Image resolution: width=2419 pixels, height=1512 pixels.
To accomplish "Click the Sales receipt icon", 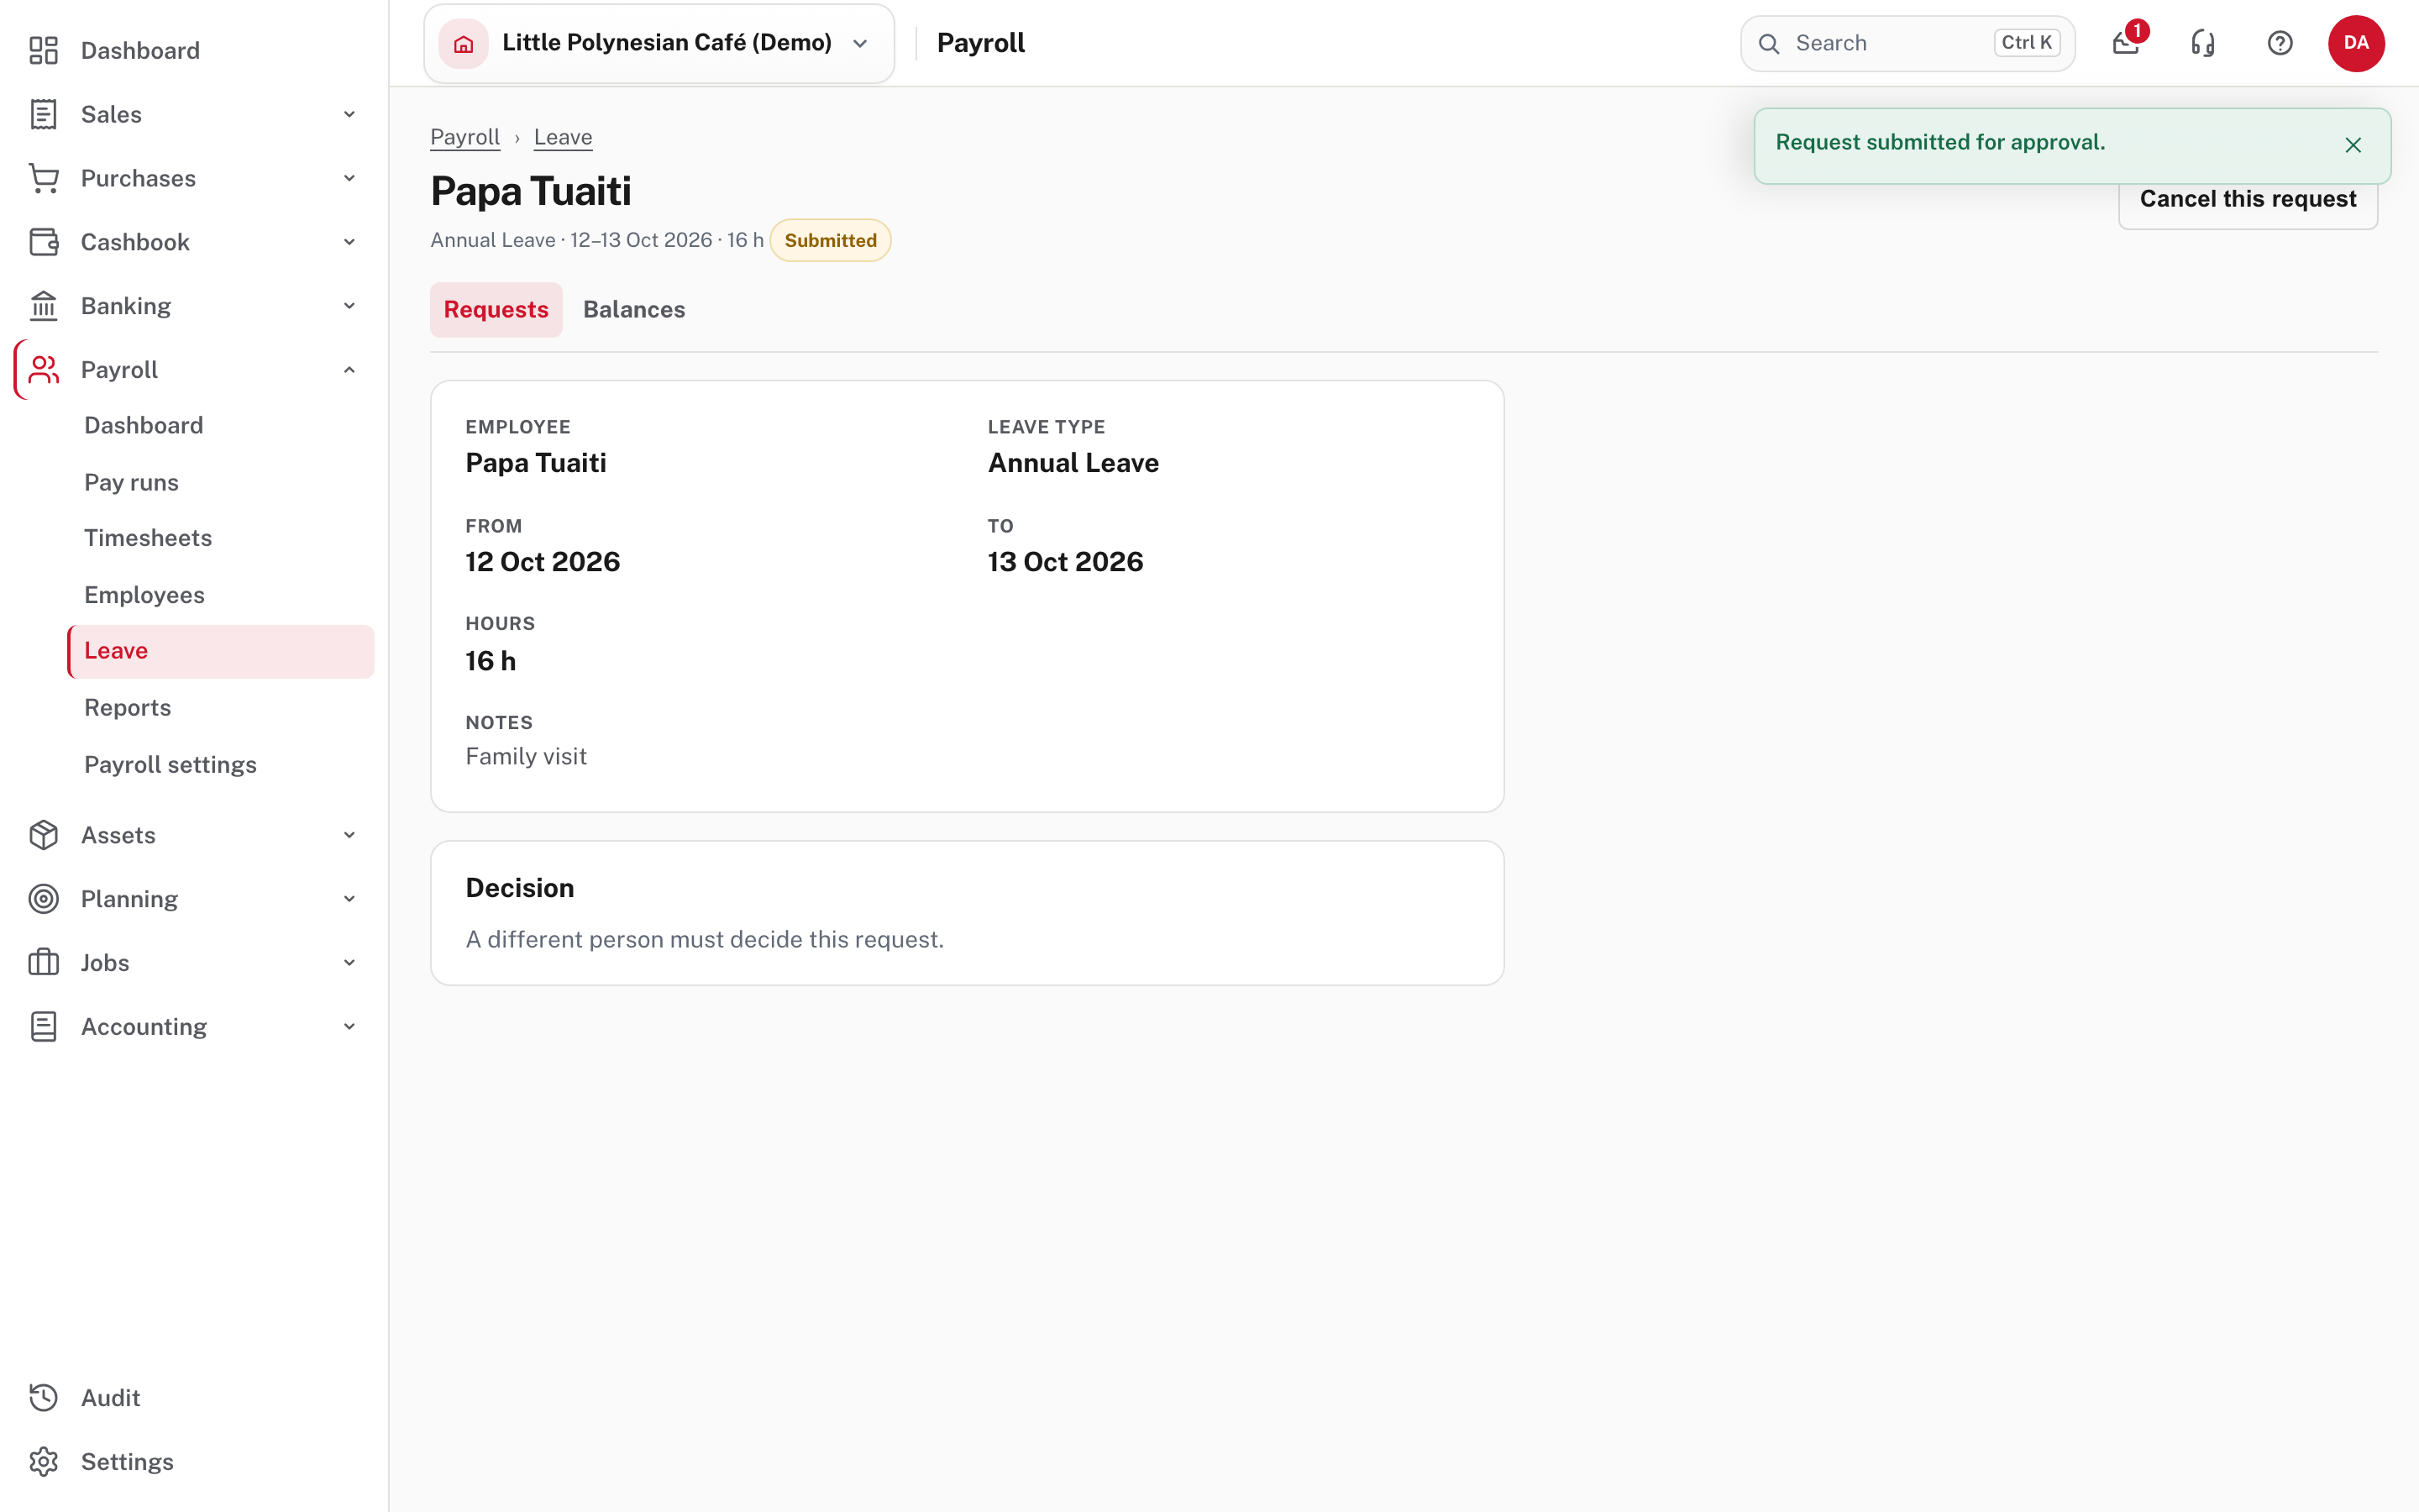I will pos(43,114).
